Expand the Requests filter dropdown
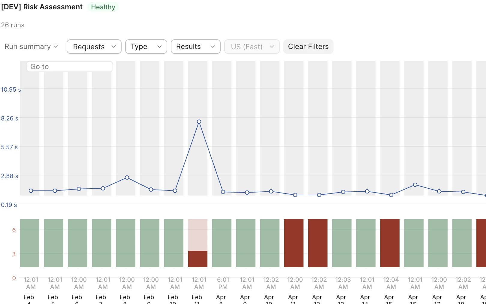Screen dimensions: 486x304 point(94,47)
